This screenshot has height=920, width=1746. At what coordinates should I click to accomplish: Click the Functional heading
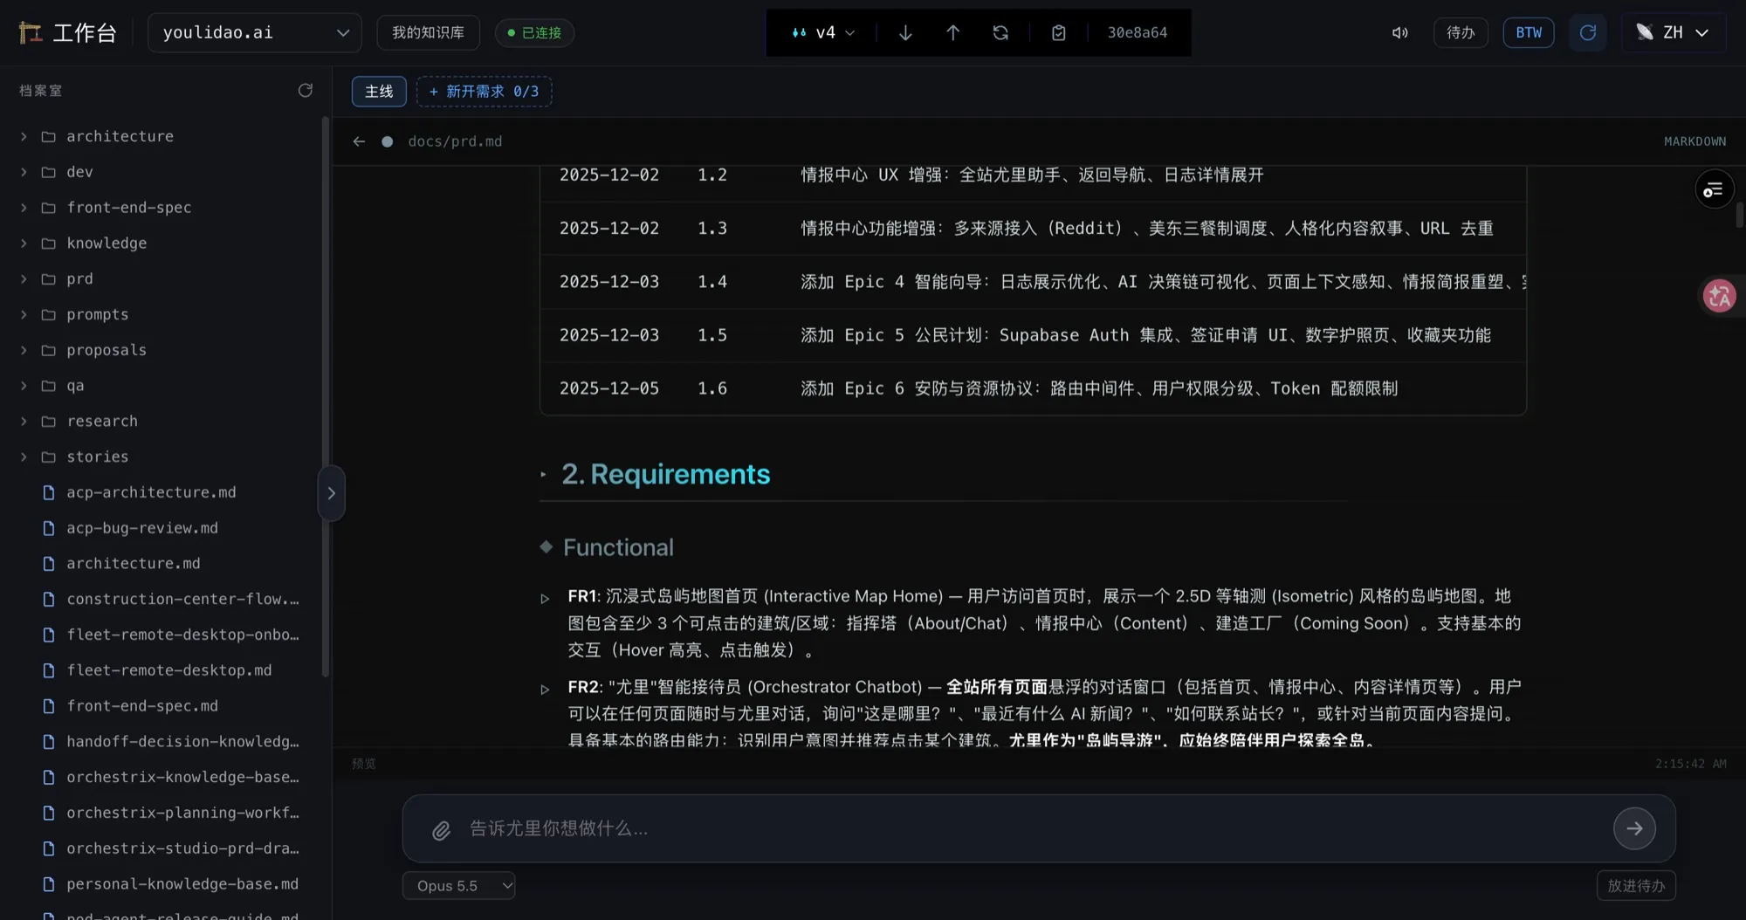pyautogui.click(x=618, y=547)
